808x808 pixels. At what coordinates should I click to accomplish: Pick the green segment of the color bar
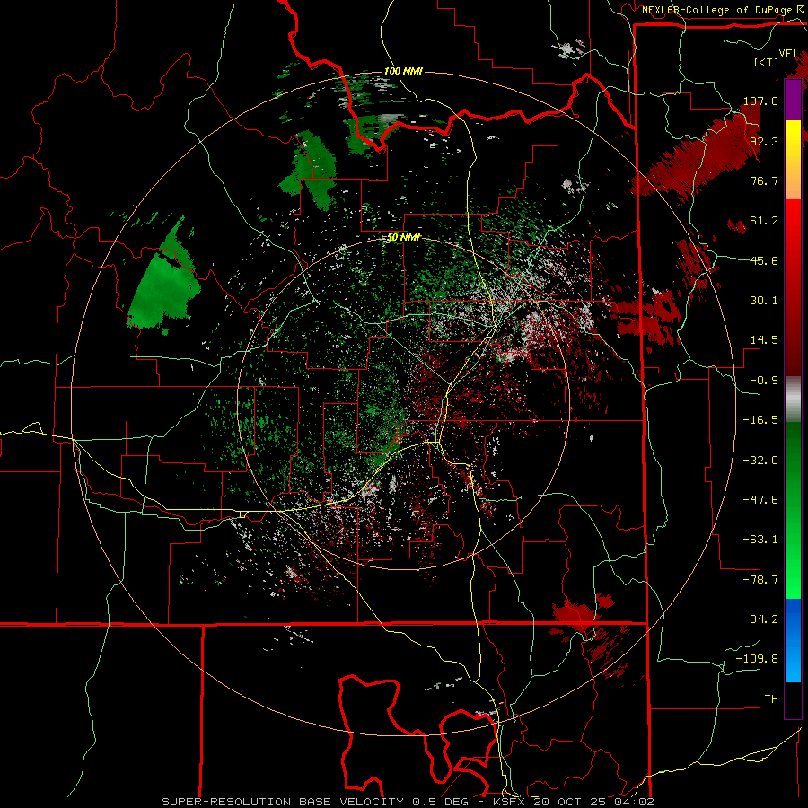793,510
